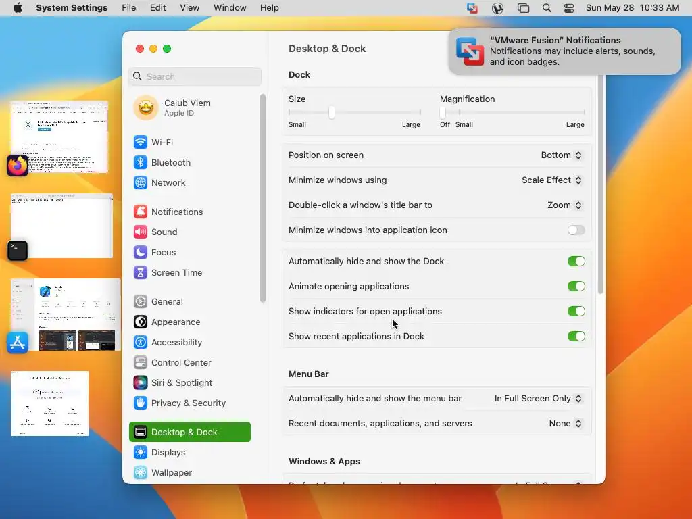The height and width of the screenshot is (519, 692).
Task: Click the Magnification slider knob
Action: click(x=443, y=113)
